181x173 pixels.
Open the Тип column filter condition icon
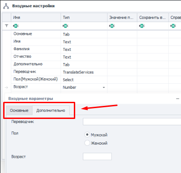pyautogui.click(x=65, y=26)
